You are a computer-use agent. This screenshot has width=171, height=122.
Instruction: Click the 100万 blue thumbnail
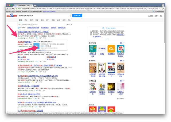click(x=121, y=49)
